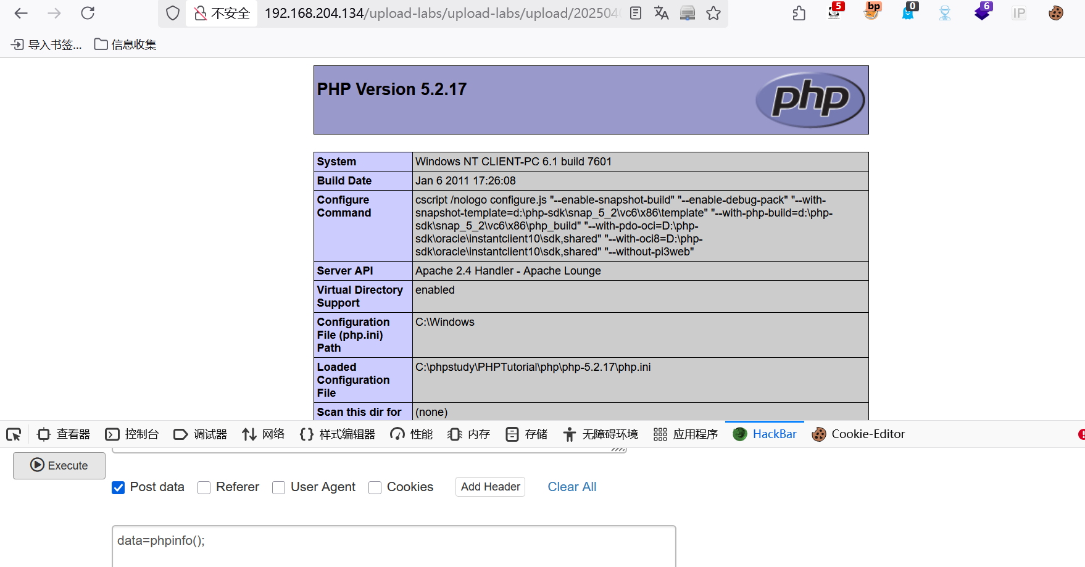
Task: Go forward to the next page
Action: (x=54, y=13)
